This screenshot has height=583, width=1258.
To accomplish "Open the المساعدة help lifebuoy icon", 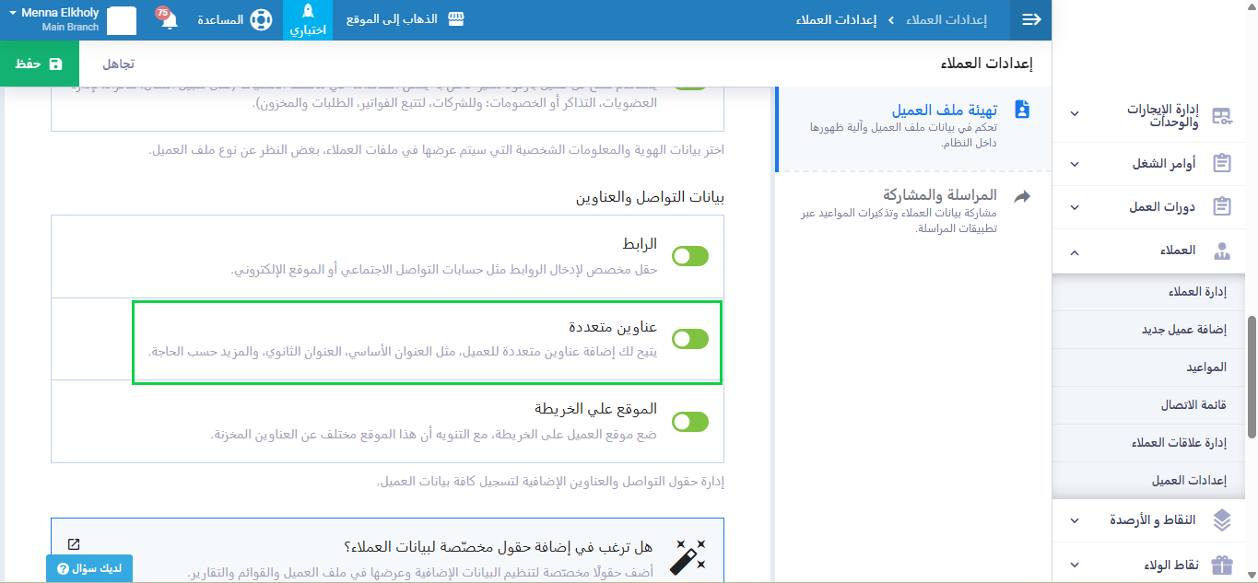I will pyautogui.click(x=261, y=20).
